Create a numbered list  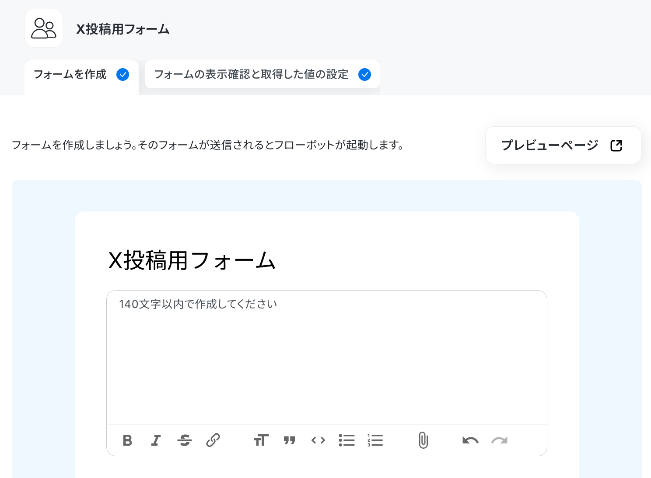click(x=375, y=440)
